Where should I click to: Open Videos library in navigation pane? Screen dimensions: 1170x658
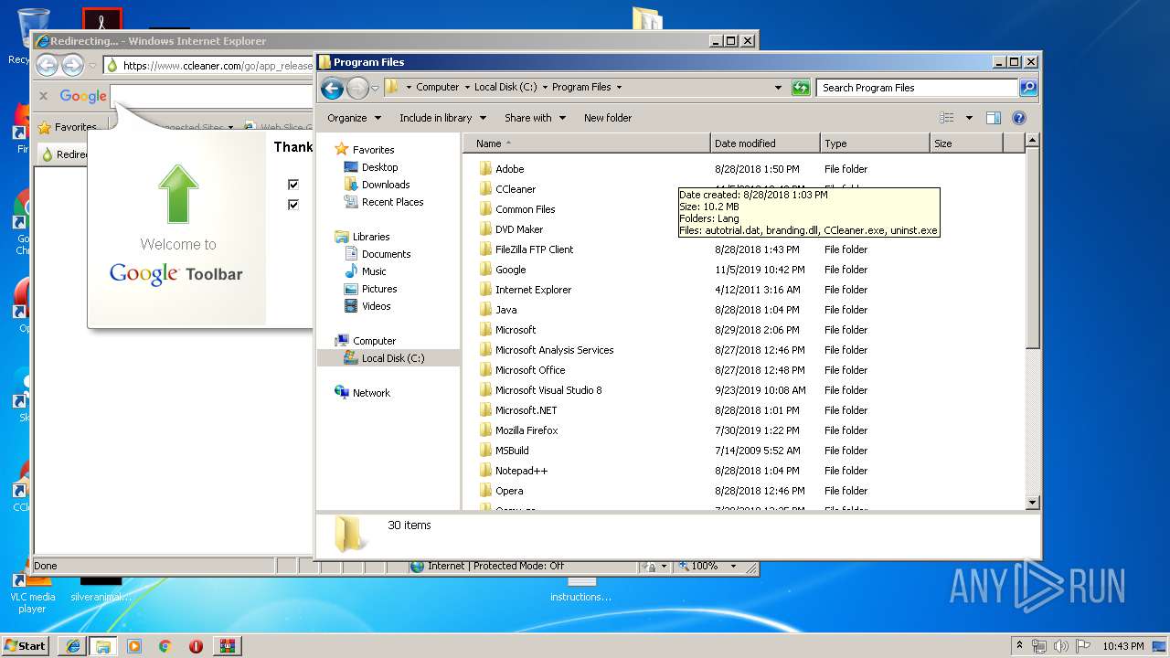[x=376, y=306]
